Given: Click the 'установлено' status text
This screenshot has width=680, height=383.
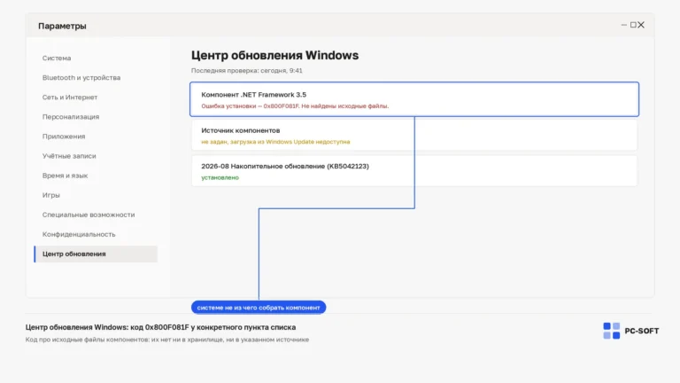Looking at the screenshot, I should click(x=220, y=177).
